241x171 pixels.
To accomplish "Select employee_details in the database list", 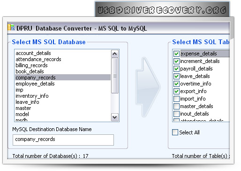I will [35, 84].
